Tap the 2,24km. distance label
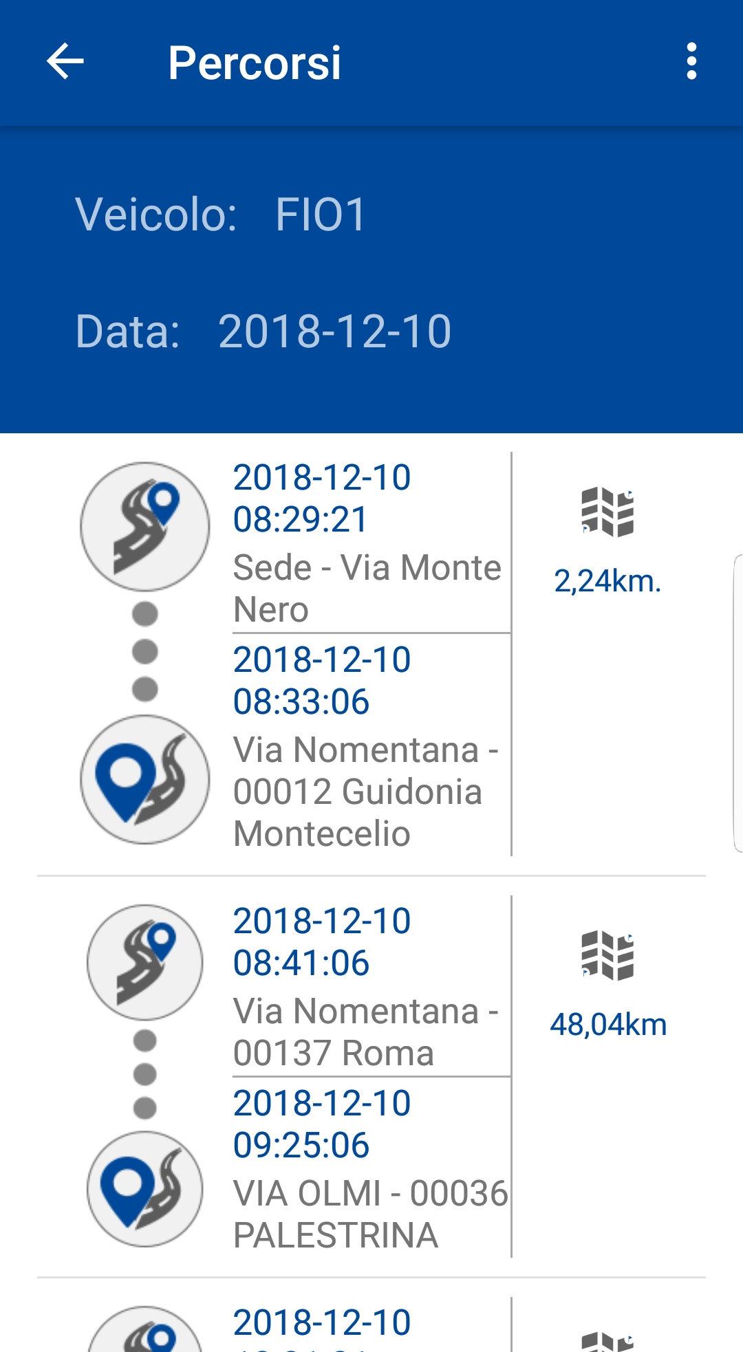 point(607,582)
